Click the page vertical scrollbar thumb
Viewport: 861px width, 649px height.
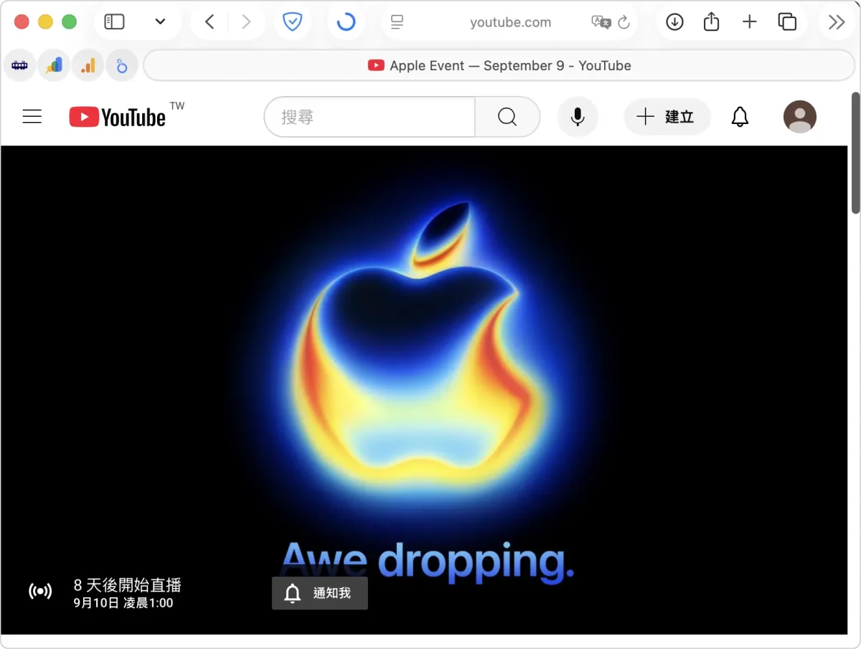[855, 152]
